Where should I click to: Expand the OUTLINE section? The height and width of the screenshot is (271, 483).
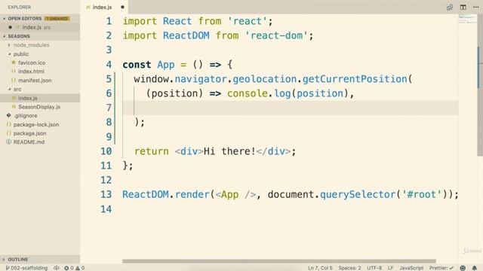18,259
